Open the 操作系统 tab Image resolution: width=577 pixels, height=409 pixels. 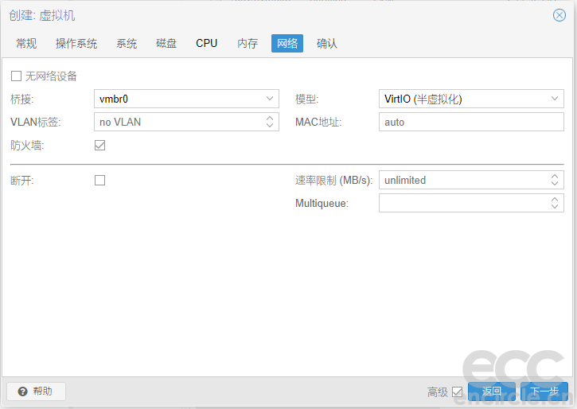[76, 44]
